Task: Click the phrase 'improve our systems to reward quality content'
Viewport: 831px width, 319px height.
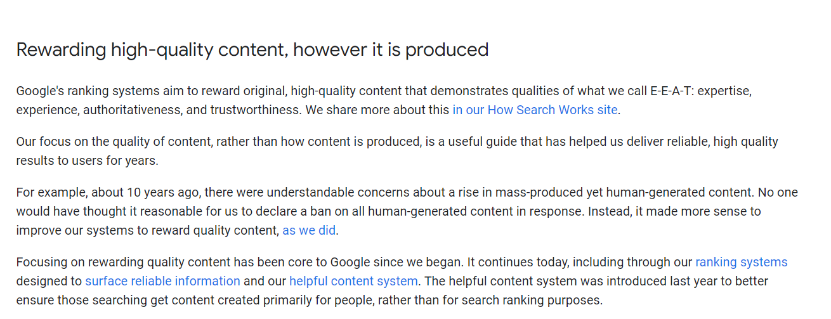Action: tap(146, 230)
